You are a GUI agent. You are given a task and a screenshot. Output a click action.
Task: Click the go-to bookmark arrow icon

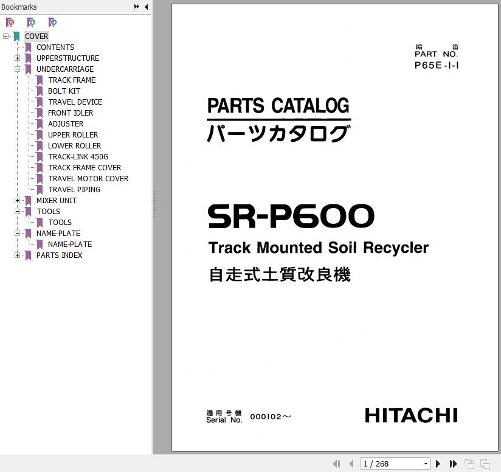coord(52,23)
